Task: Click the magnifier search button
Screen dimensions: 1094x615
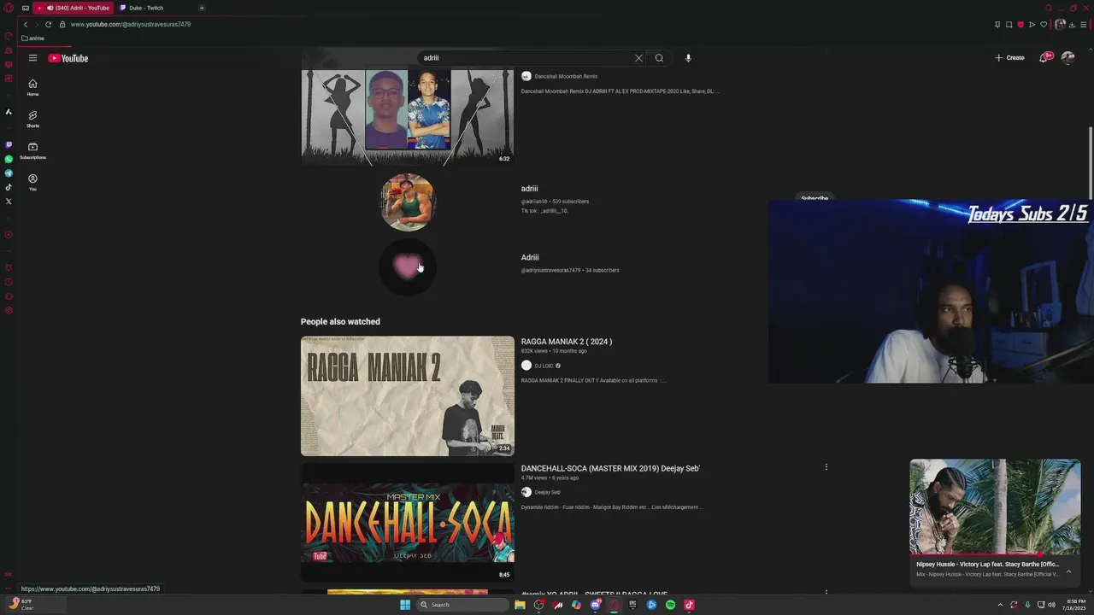Action: (659, 58)
